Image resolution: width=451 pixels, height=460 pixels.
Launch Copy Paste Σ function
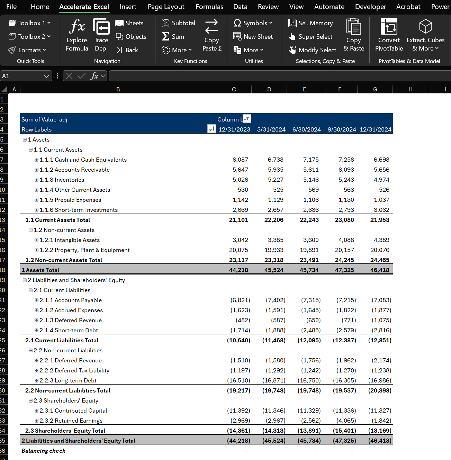coord(211,35)
